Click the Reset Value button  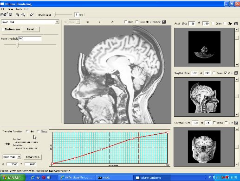coord(32,157)
